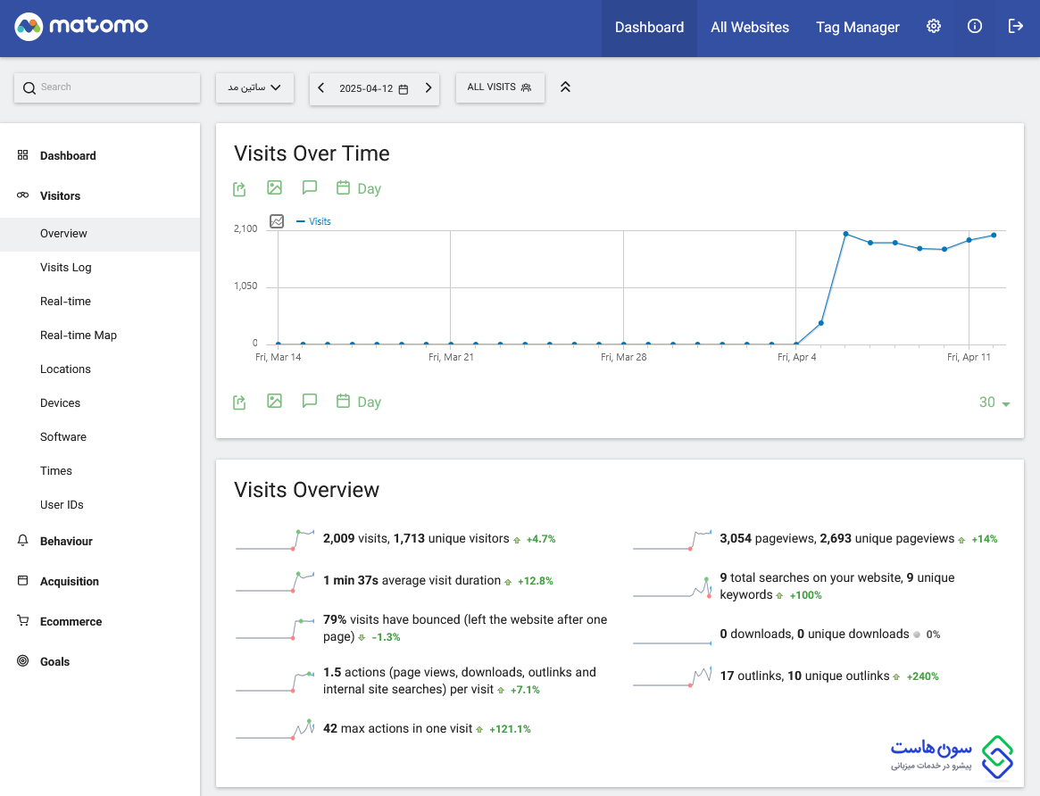Image resolution: width=1040 pixels, height=796 pixels.
Task: Click the Visitors binoculars icon
Action: tap(22, 195)
